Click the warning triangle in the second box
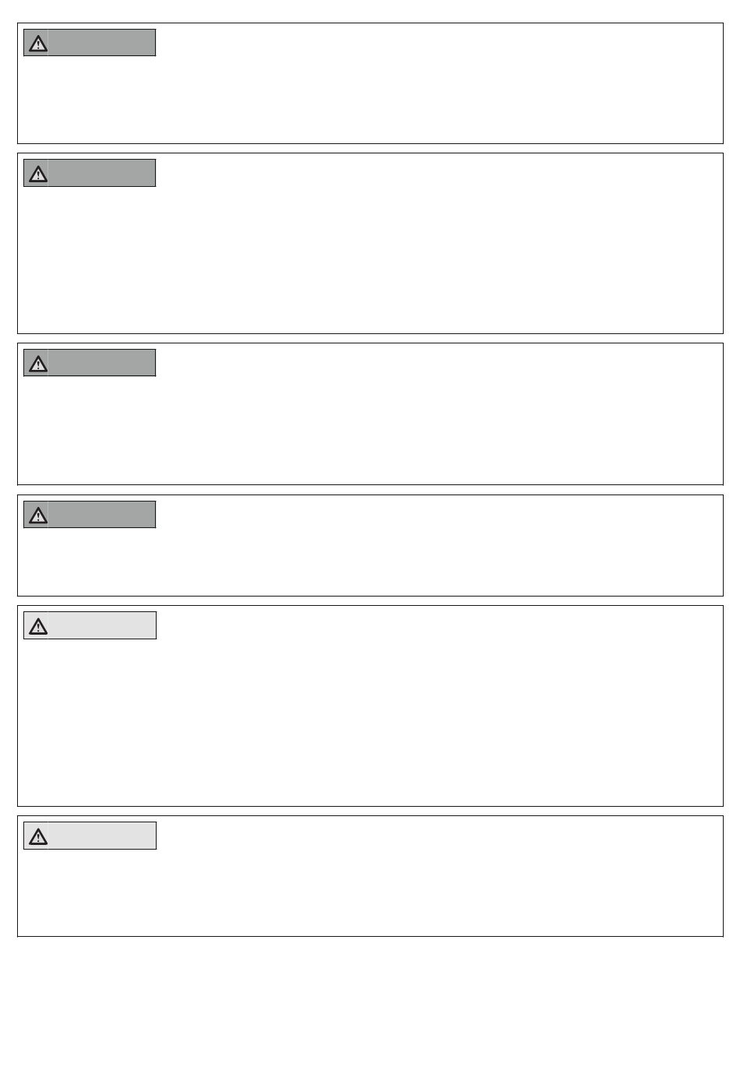The height and width of the screenshot is (1077, 740). click(38, 174)
